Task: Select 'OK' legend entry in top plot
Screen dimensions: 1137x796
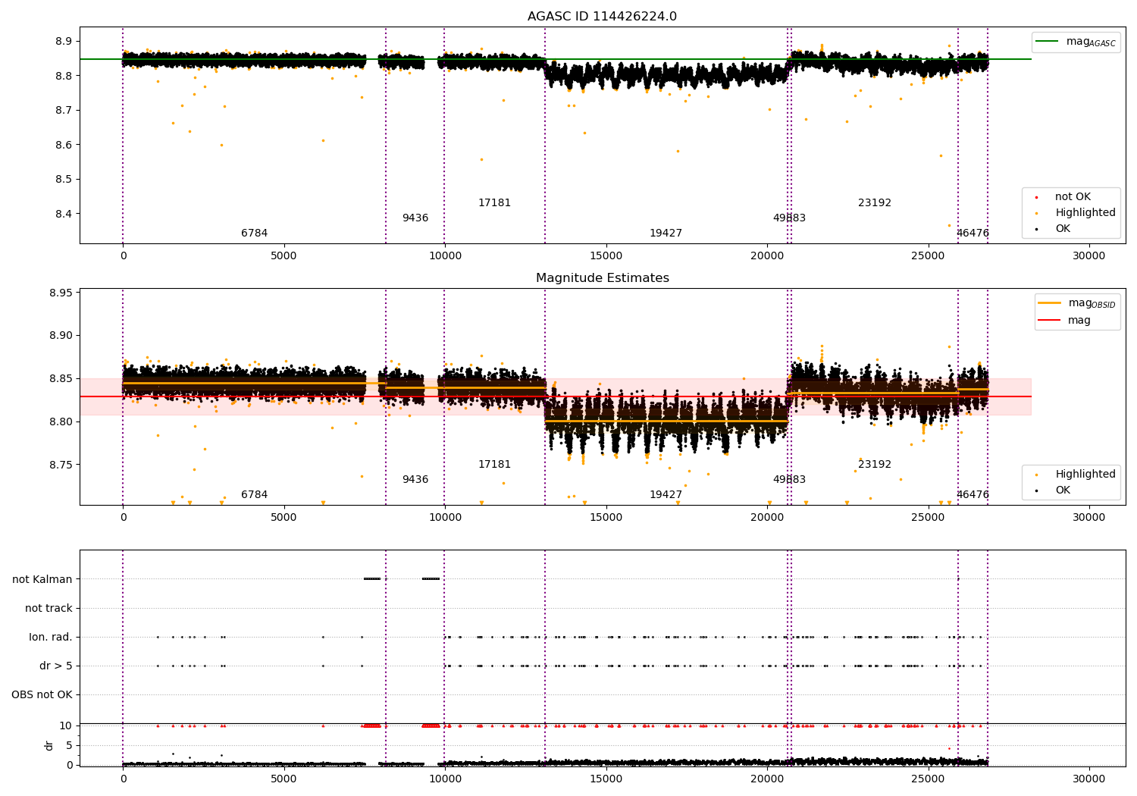Action: coord(1063,229)
